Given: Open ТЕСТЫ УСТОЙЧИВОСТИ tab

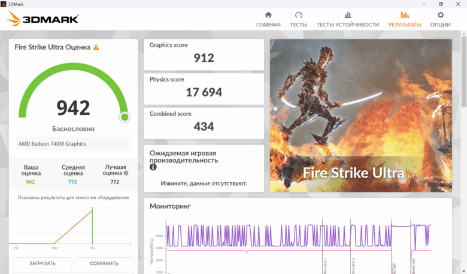Looking at the screenshot, I should [x=348, y=20].
